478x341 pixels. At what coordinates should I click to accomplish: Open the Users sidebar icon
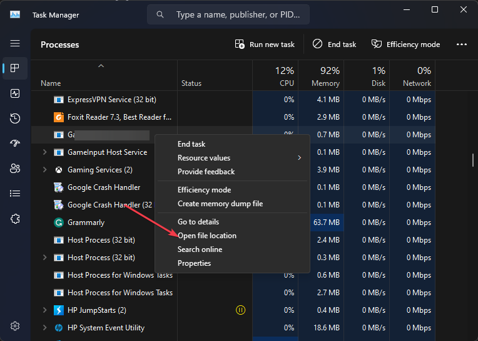click(15, 169)
